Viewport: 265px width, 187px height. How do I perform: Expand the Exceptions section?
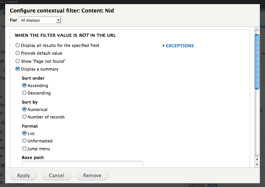[x=180, y=46]
